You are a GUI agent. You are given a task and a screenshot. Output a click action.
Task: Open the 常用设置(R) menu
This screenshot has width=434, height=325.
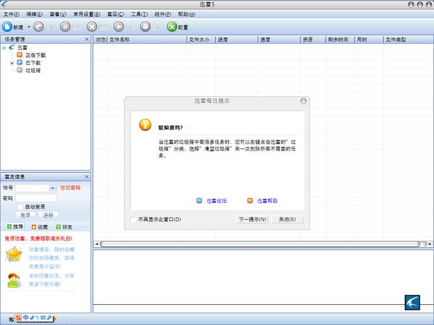pyautogui.click(x=87, y=14)
